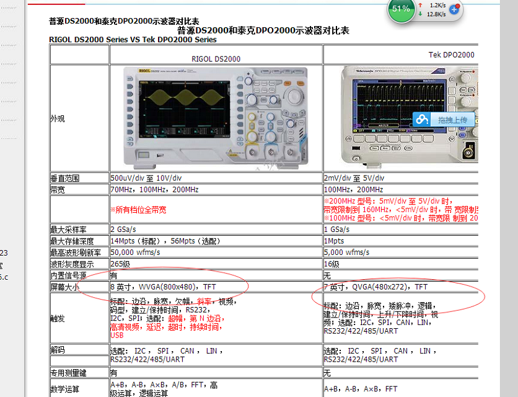Click the 最大存储深度 row label
Viewport: 518px width, 397px height.
(x=72, y=241)
